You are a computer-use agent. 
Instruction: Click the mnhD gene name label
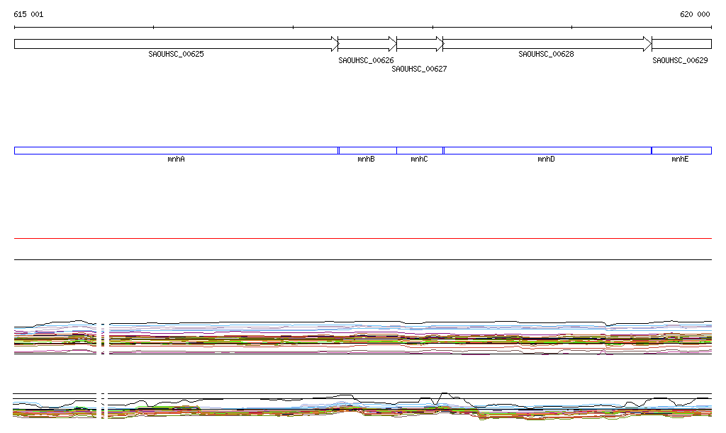coord(546,159)
